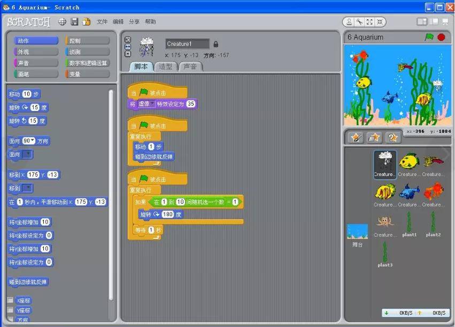Image resolution: width=455 pixels, height=327 pixels.
Task: Click the green flag to start the project
Action: pyautogui.click(x=429, y=37)
